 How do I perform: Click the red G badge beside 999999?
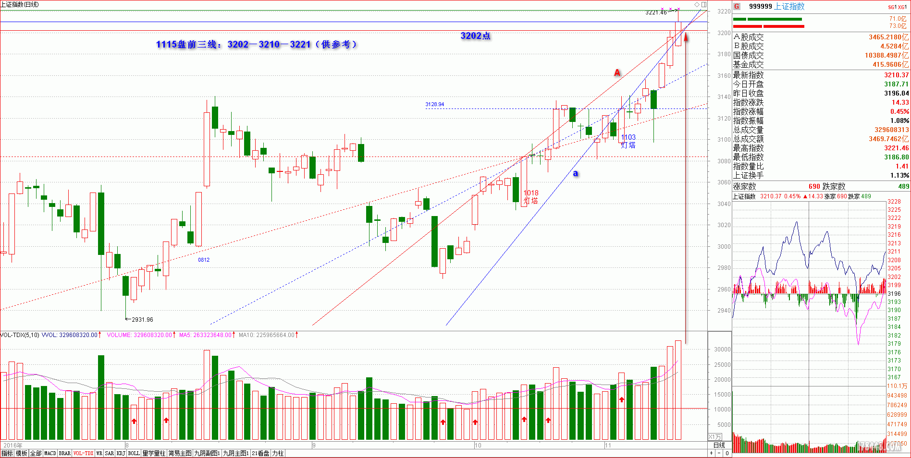coord(737,6)
